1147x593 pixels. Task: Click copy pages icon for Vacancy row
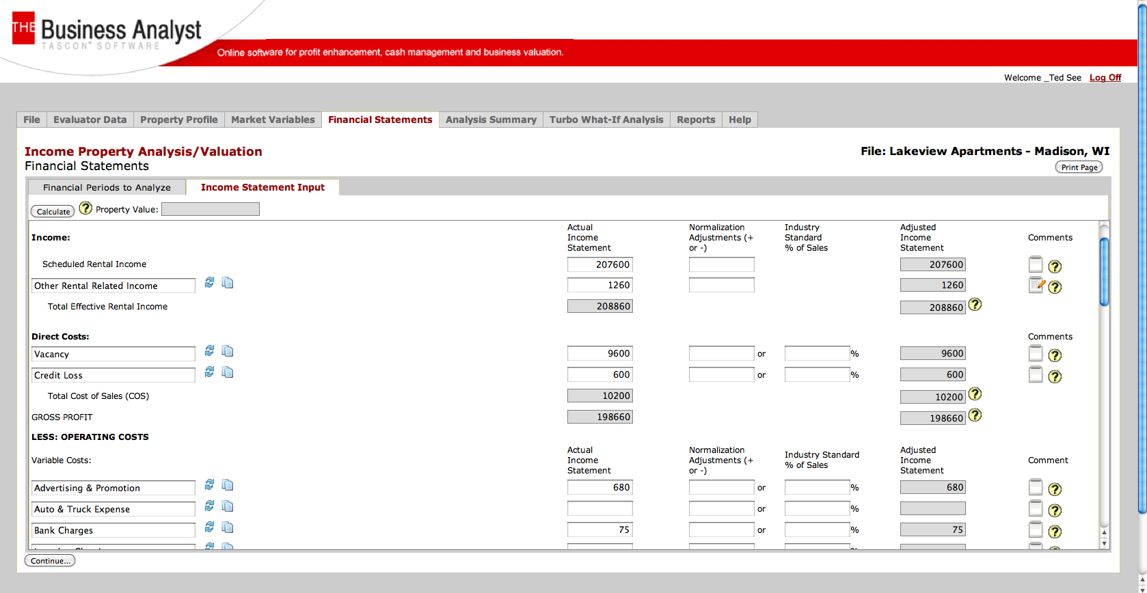pos(228,350)
